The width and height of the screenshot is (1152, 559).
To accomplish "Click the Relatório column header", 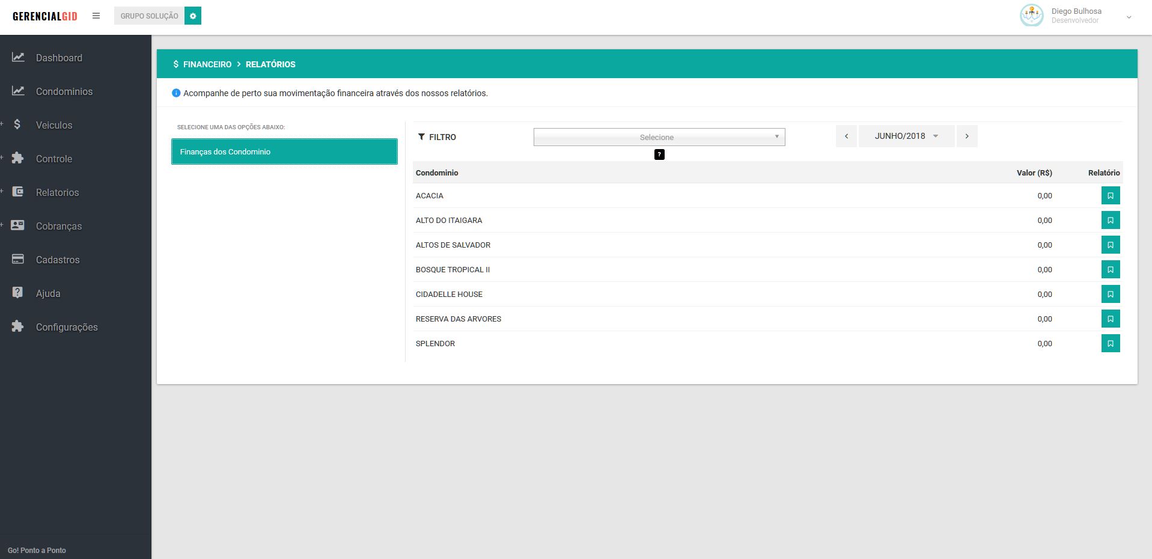I will click(x=1104, y=173).
